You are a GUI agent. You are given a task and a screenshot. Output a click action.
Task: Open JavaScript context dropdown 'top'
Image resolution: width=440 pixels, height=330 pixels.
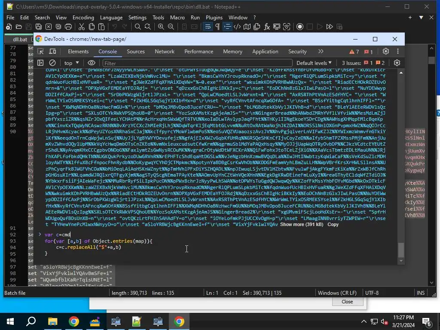72,63
